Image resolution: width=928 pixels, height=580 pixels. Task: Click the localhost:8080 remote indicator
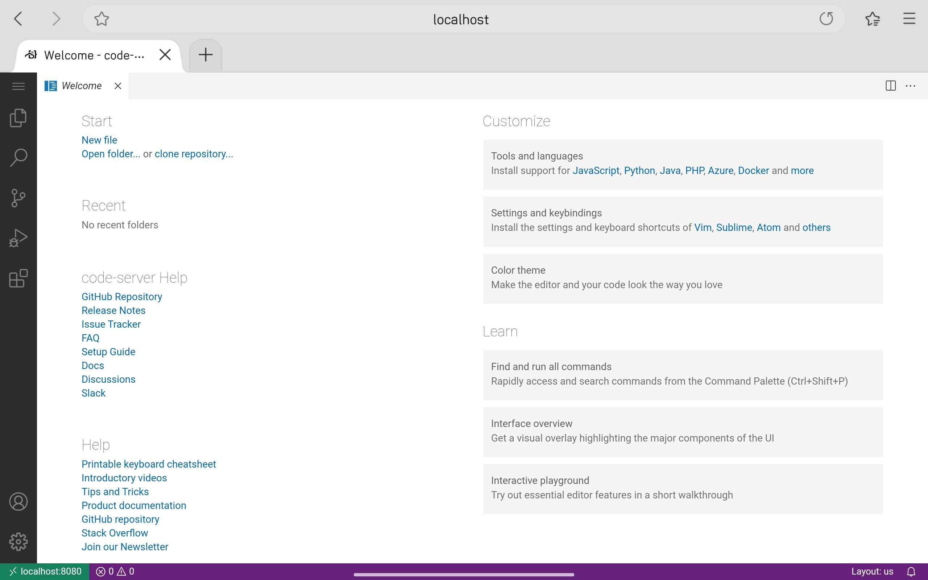[45, 572]
